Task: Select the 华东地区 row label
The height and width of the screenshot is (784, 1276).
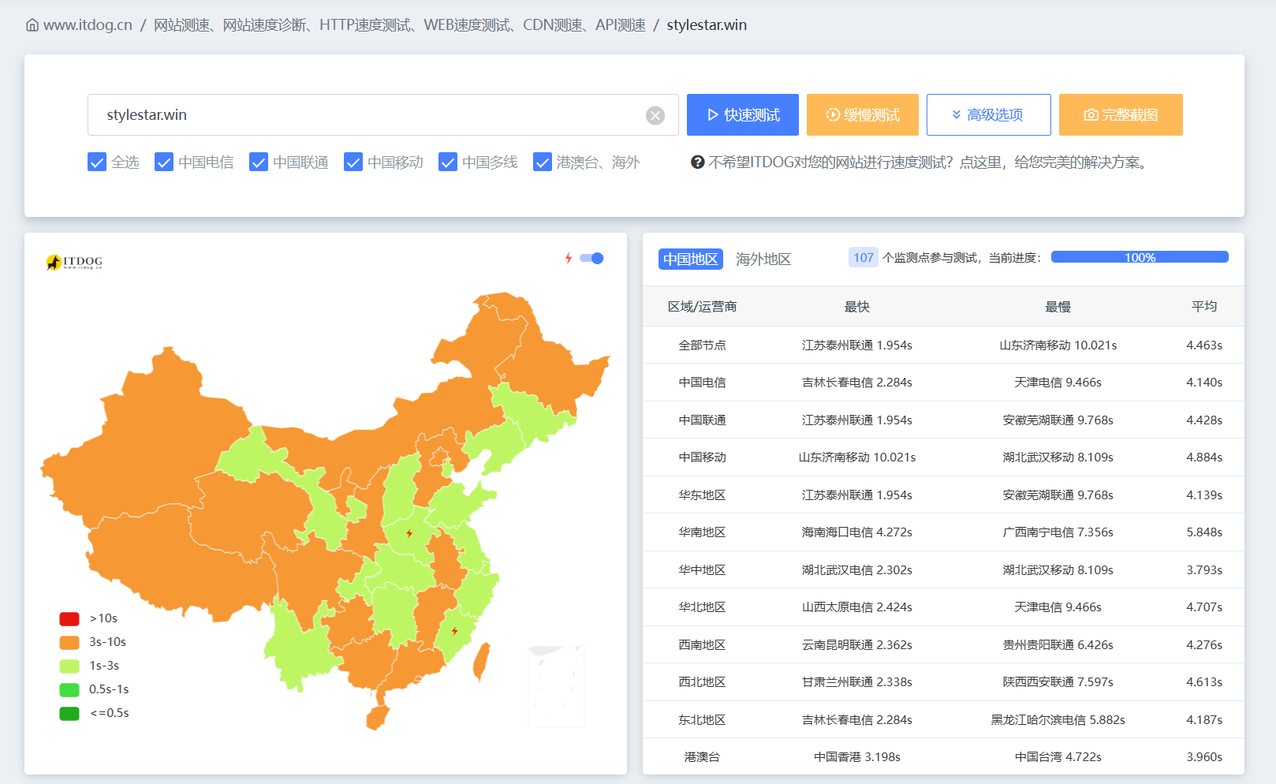Action: click(702, 495)
